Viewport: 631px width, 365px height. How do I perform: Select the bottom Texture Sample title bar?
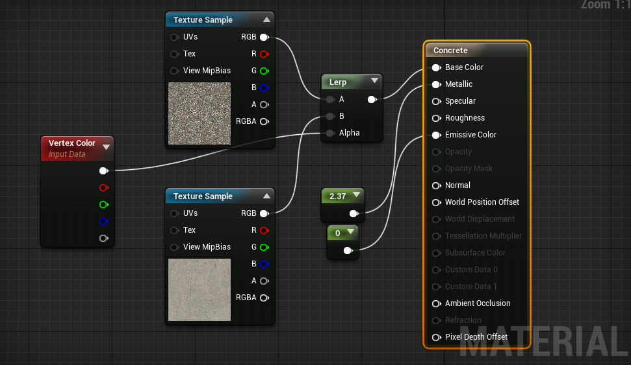point(220,196)
